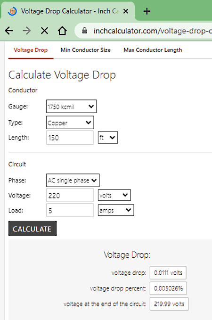The image size is (212, 320).
Task: Change the length unit ft dropdown
Action: coord(108,138)
